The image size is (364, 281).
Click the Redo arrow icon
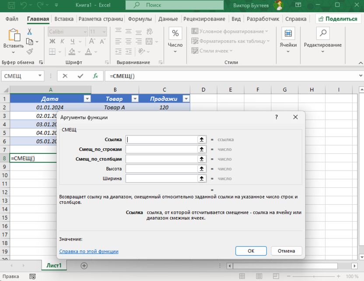tap(40, 5)
